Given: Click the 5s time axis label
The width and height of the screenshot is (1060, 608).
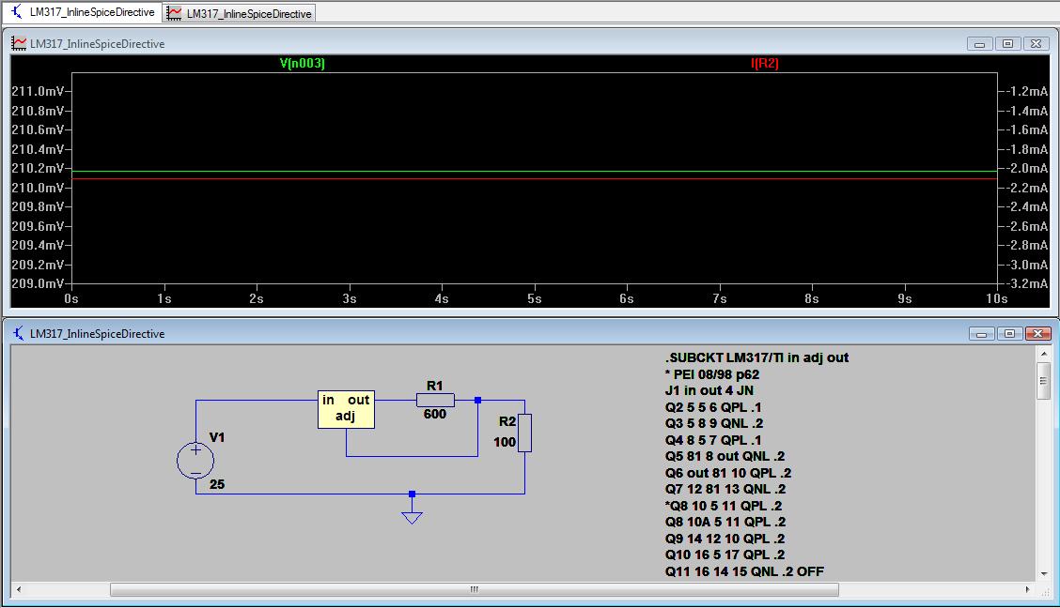Looking at the screenshot, I should click(534, 298).
